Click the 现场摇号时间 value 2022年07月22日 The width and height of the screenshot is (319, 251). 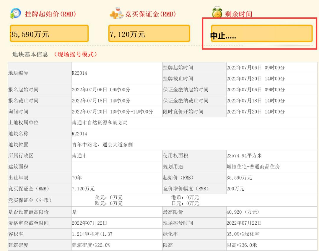pos(244,223)
